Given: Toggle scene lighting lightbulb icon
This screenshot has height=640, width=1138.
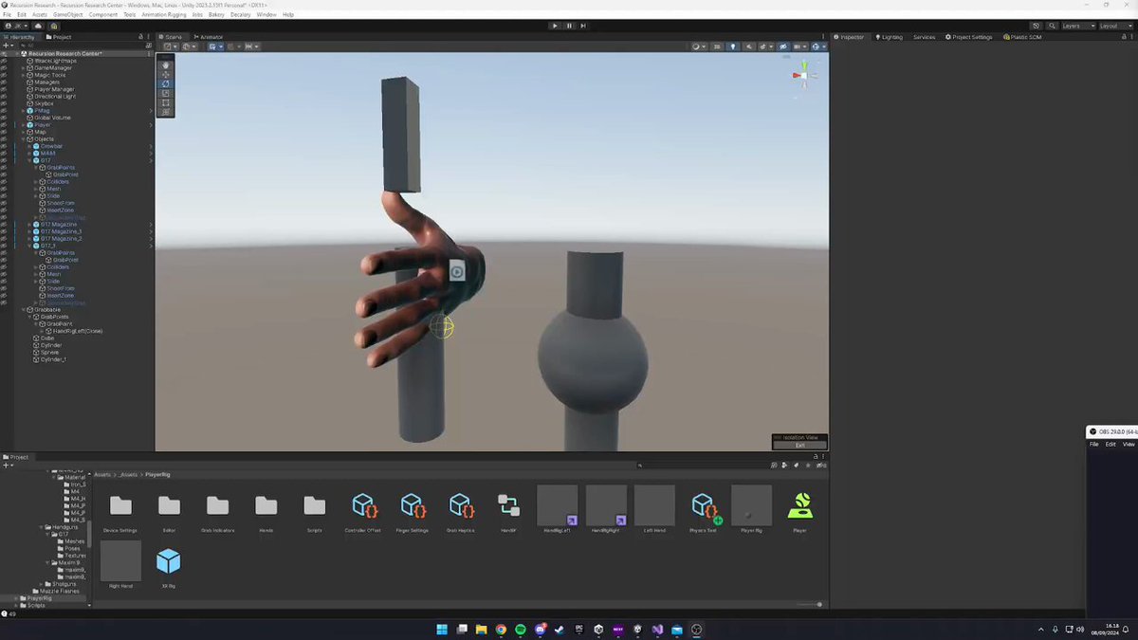Looking at the screenshot, I should point(732,46).
